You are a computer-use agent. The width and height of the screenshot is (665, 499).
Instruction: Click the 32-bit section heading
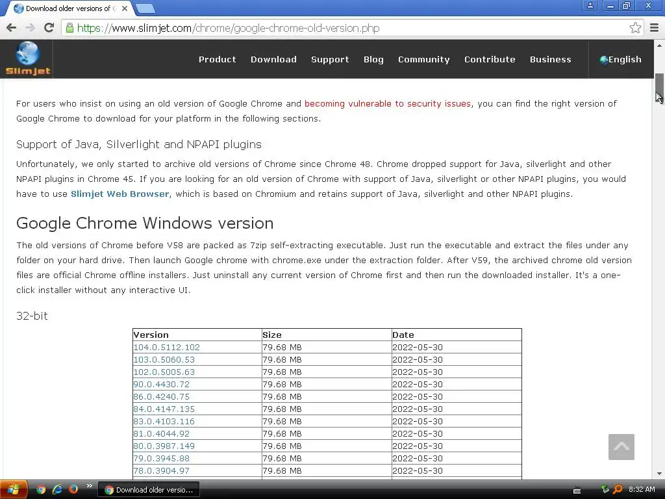tap(32, 316)
